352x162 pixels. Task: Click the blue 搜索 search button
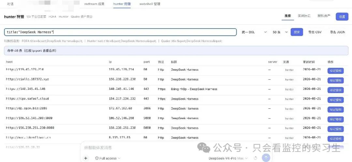point(297,32)
